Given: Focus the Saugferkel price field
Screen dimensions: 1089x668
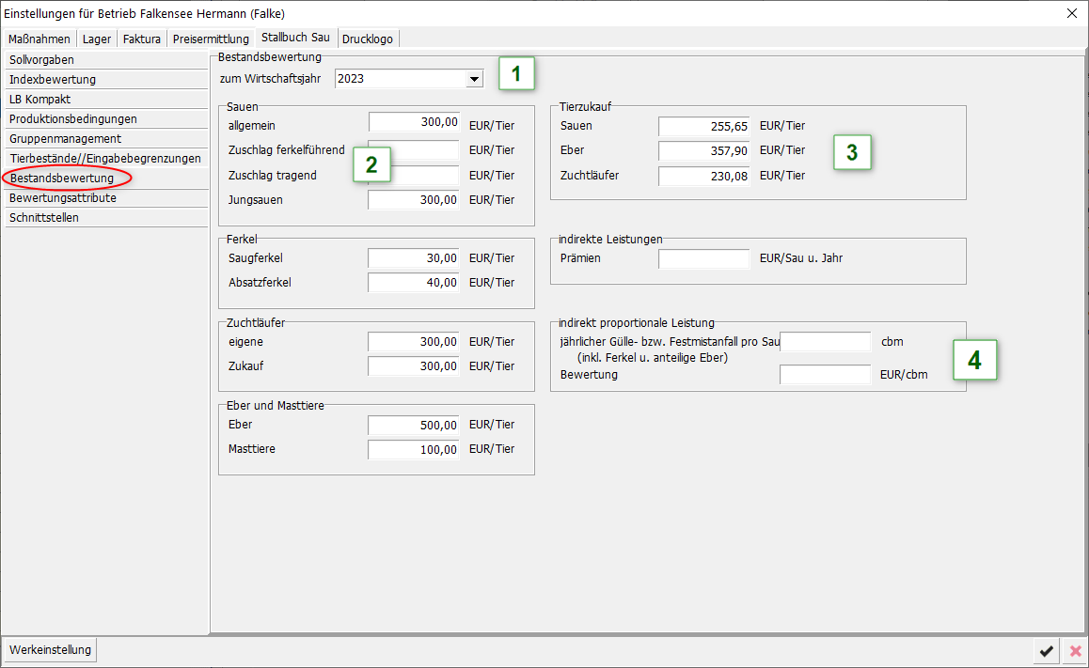Looking at the screenshot, I should click(x=414, y=258).
